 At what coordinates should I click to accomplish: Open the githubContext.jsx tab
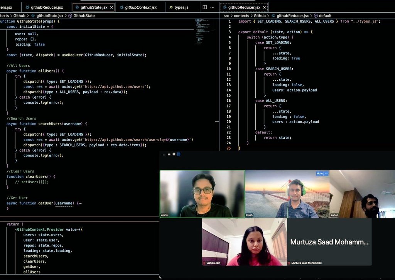pyautogui.click(x=140, y=7)
